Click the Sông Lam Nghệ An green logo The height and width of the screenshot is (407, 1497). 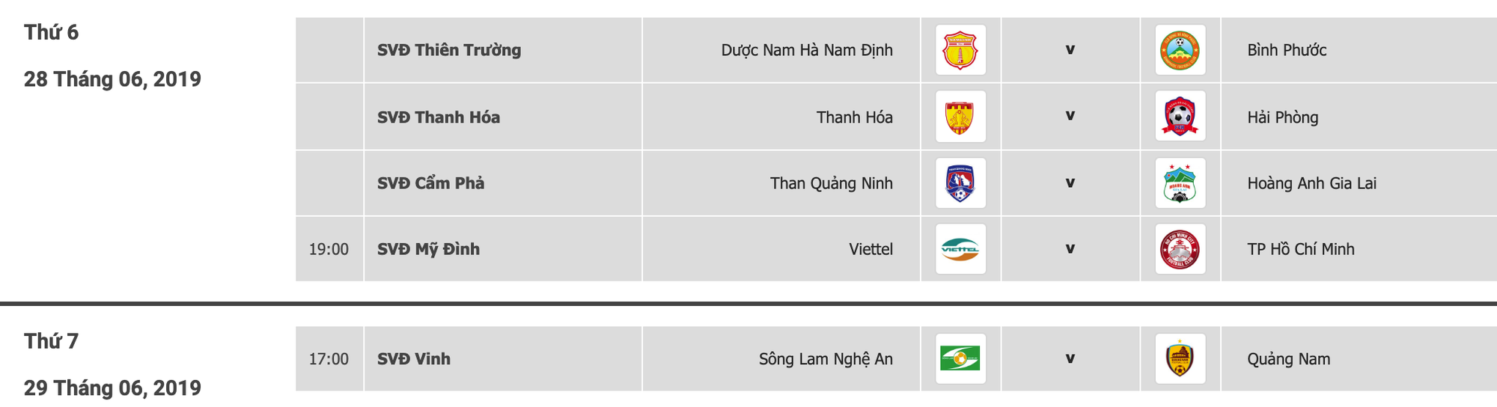[x=960, y=359]
